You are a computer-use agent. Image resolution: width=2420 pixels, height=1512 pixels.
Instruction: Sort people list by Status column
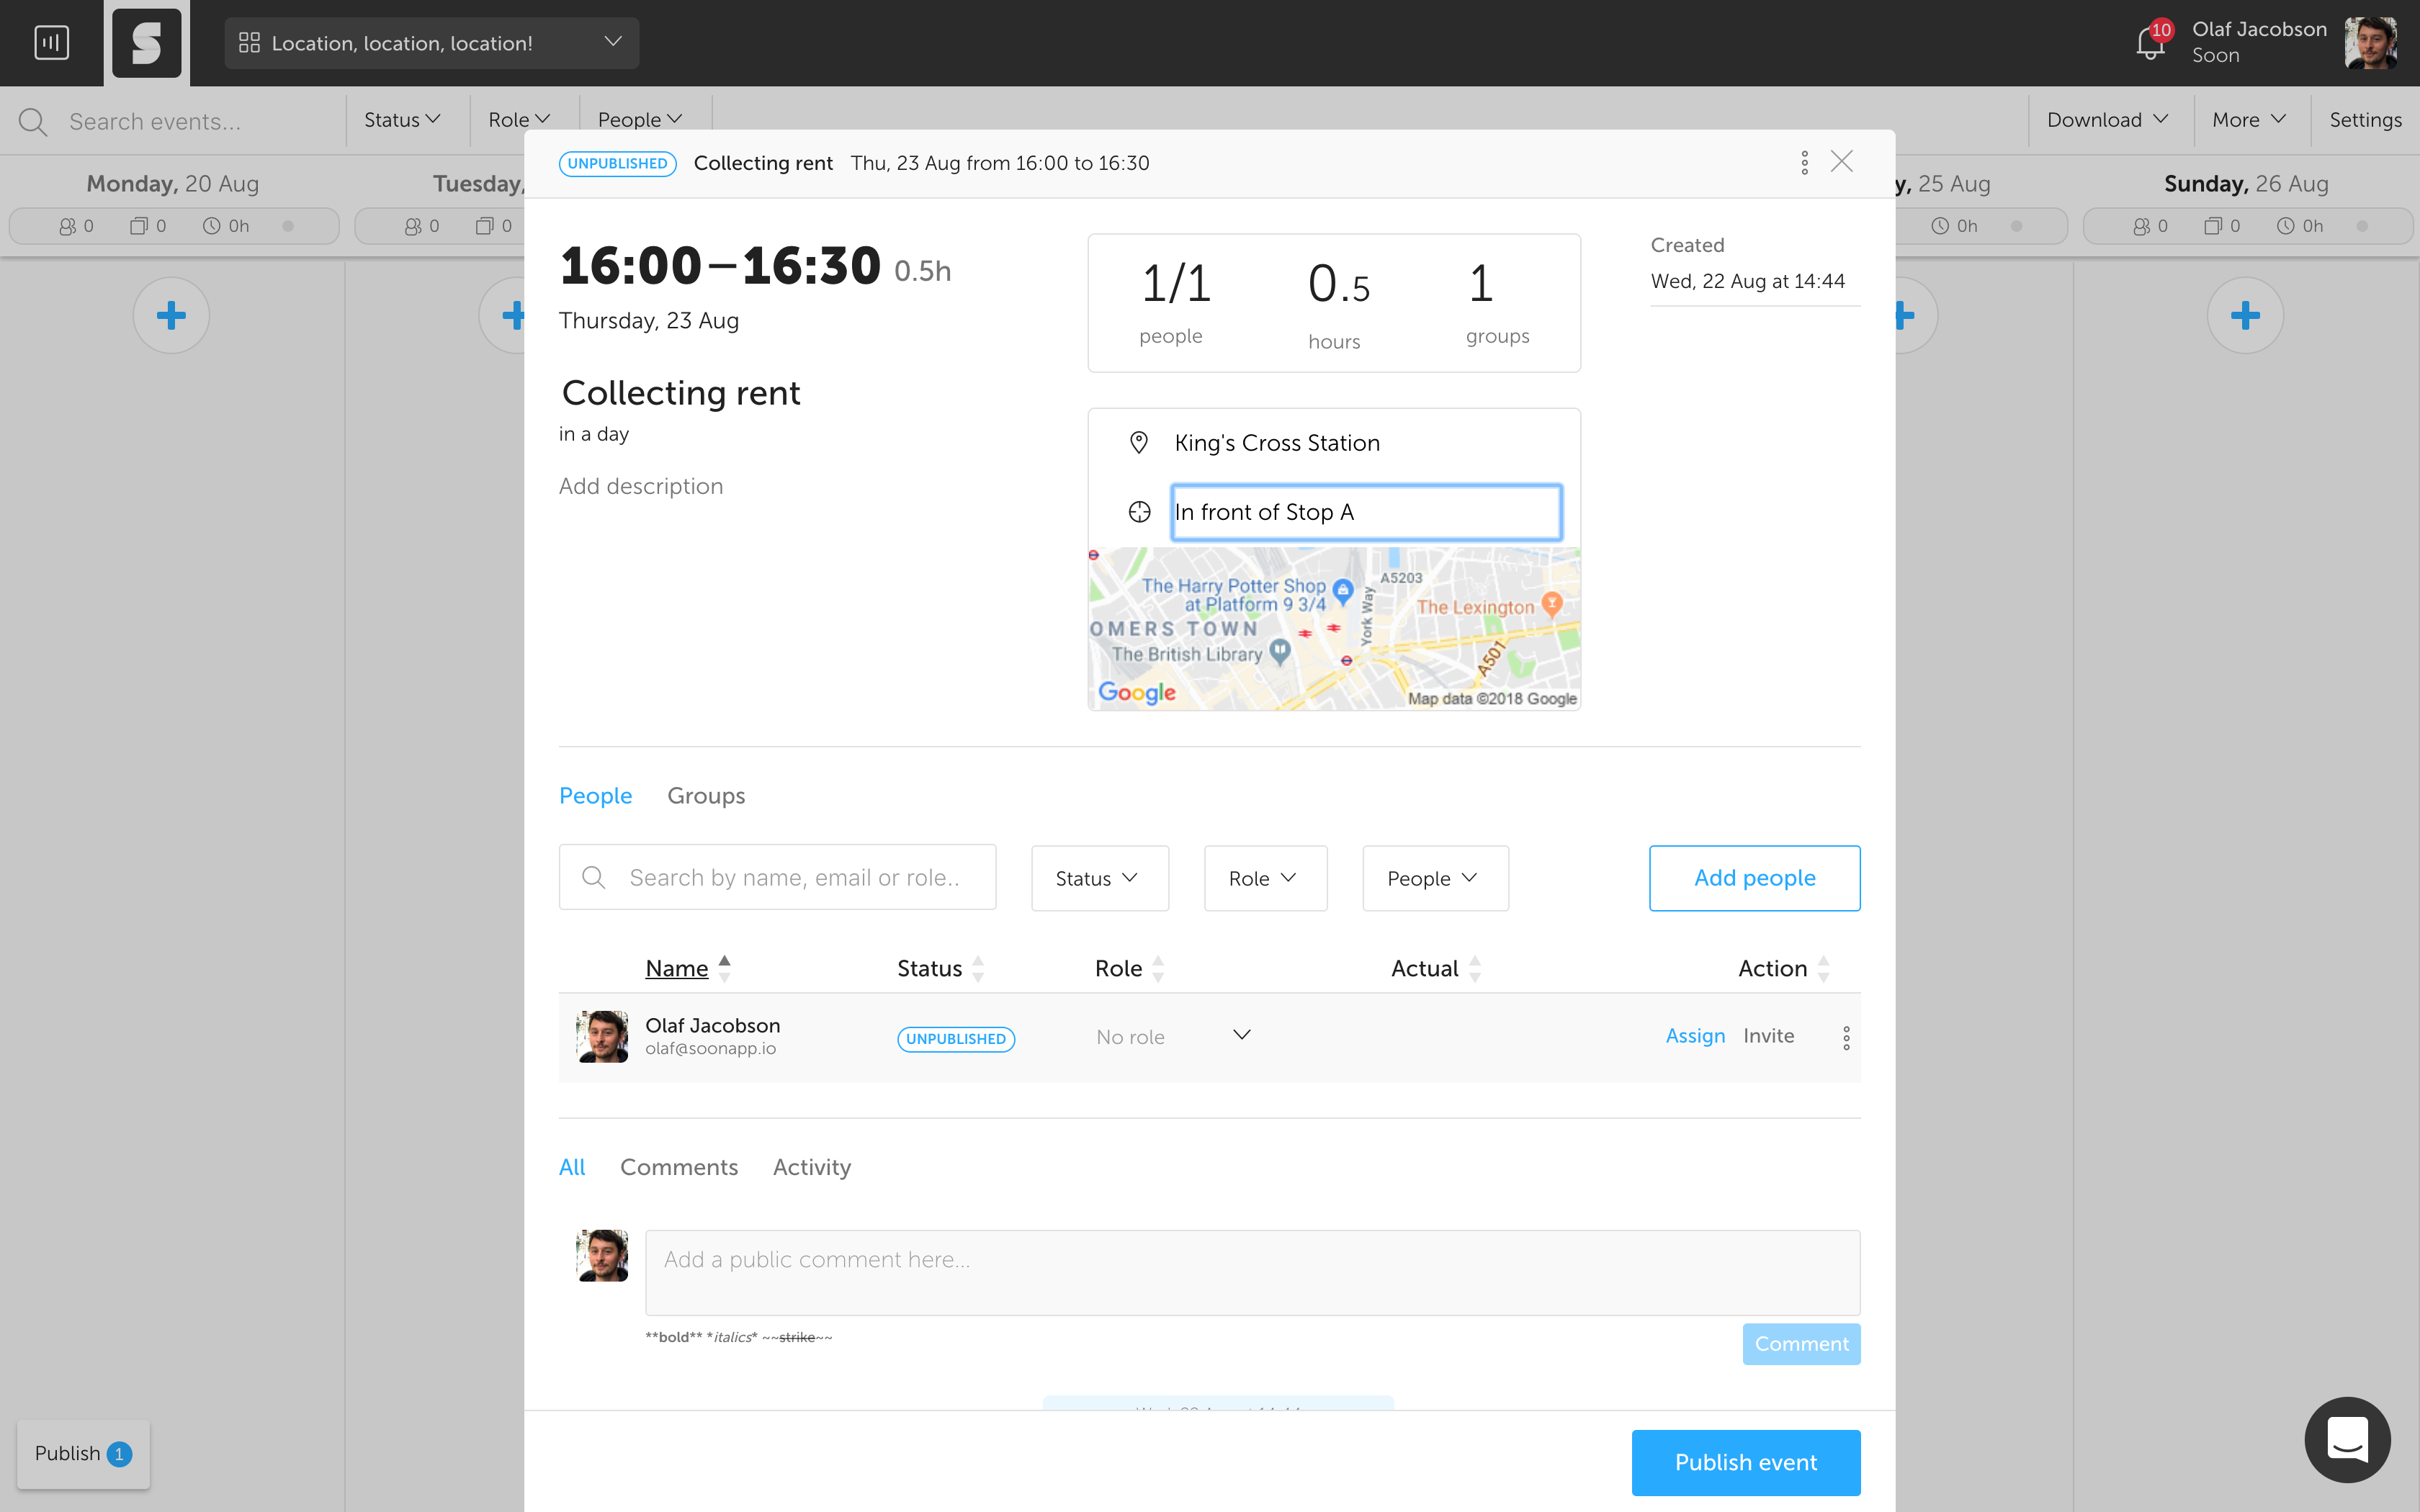[x=930, y=968]
